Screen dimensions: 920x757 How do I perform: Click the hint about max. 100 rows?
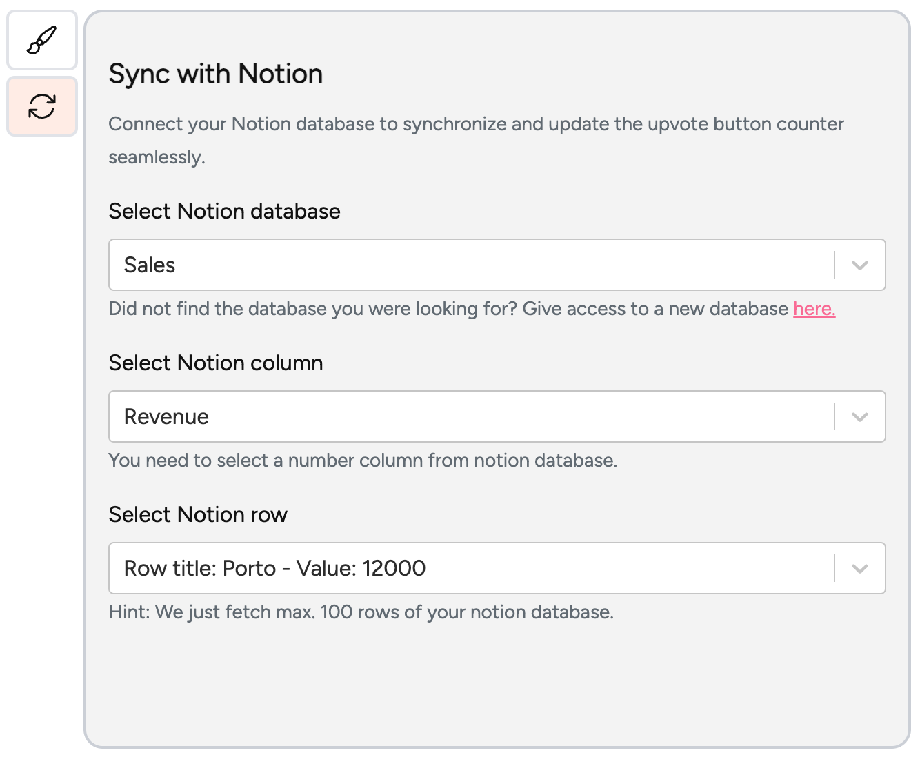(x=361, y=612)
